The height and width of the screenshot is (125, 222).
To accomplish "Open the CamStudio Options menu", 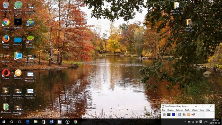I will coord(179,110).
